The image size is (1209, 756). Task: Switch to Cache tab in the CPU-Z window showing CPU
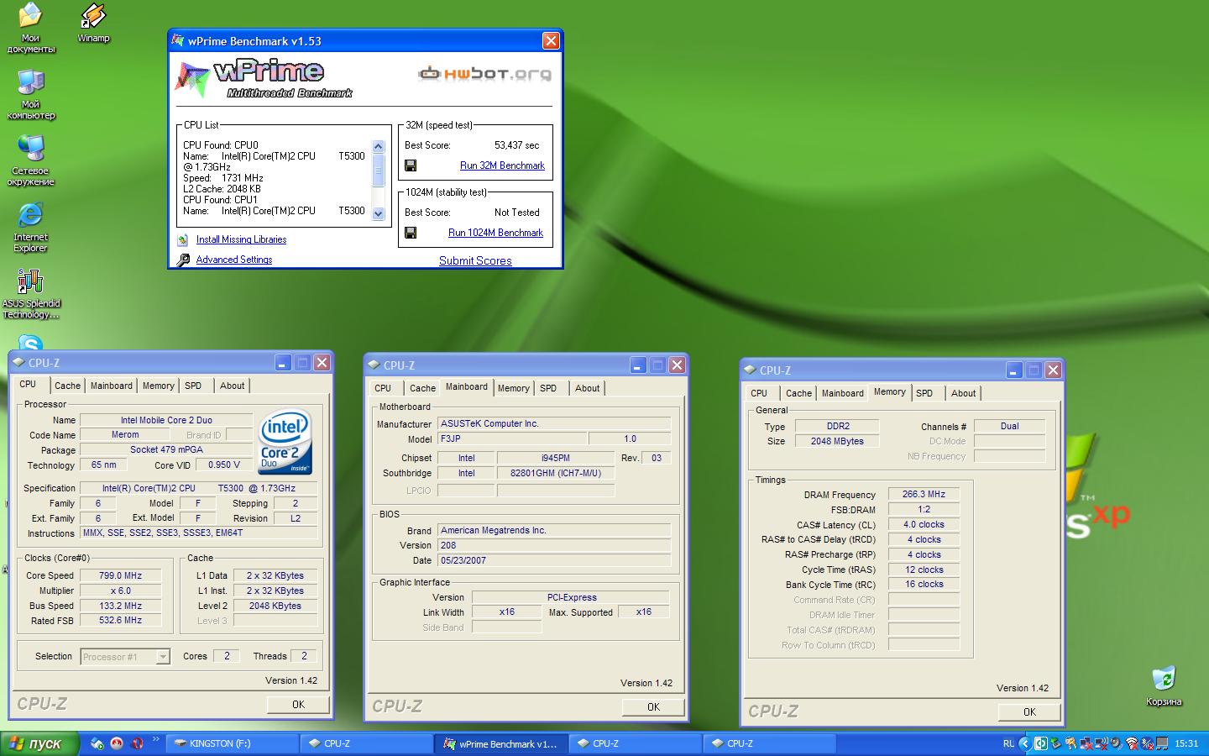pyautogui.click(x=67, y=386)
